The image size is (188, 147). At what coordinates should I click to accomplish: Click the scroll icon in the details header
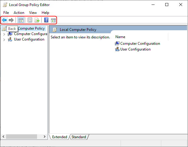pyautogui.click(x=55, y=30)
